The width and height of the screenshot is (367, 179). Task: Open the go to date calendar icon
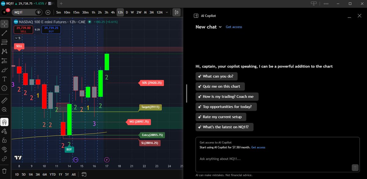click(84, 174)
